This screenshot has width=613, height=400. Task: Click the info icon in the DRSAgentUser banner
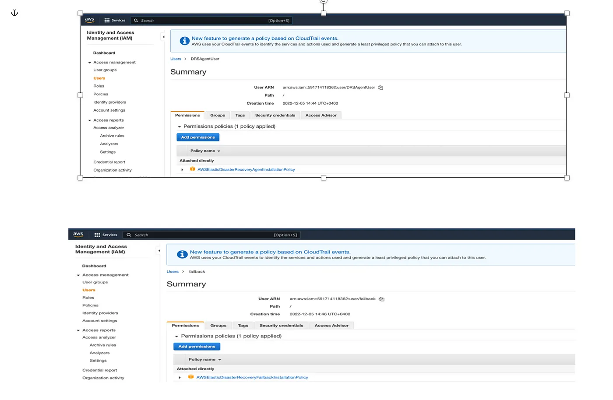point(185,41)
